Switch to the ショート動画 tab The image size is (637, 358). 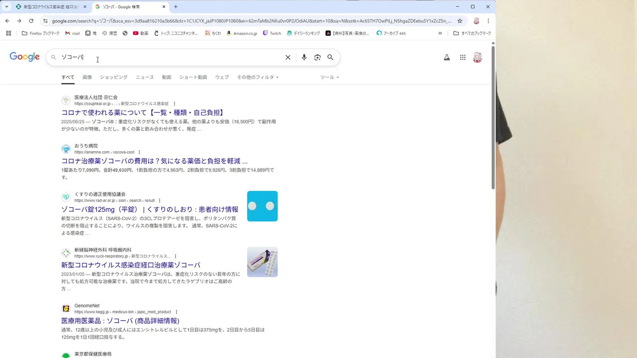[193, 77]
